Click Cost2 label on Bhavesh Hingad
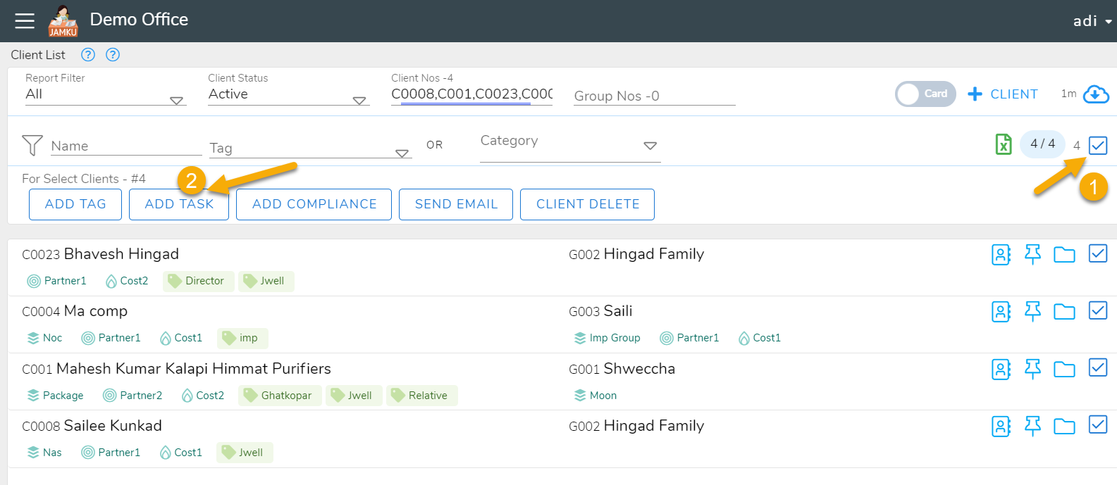This screenshot has height=485, width=1117. tap(127, 281)
